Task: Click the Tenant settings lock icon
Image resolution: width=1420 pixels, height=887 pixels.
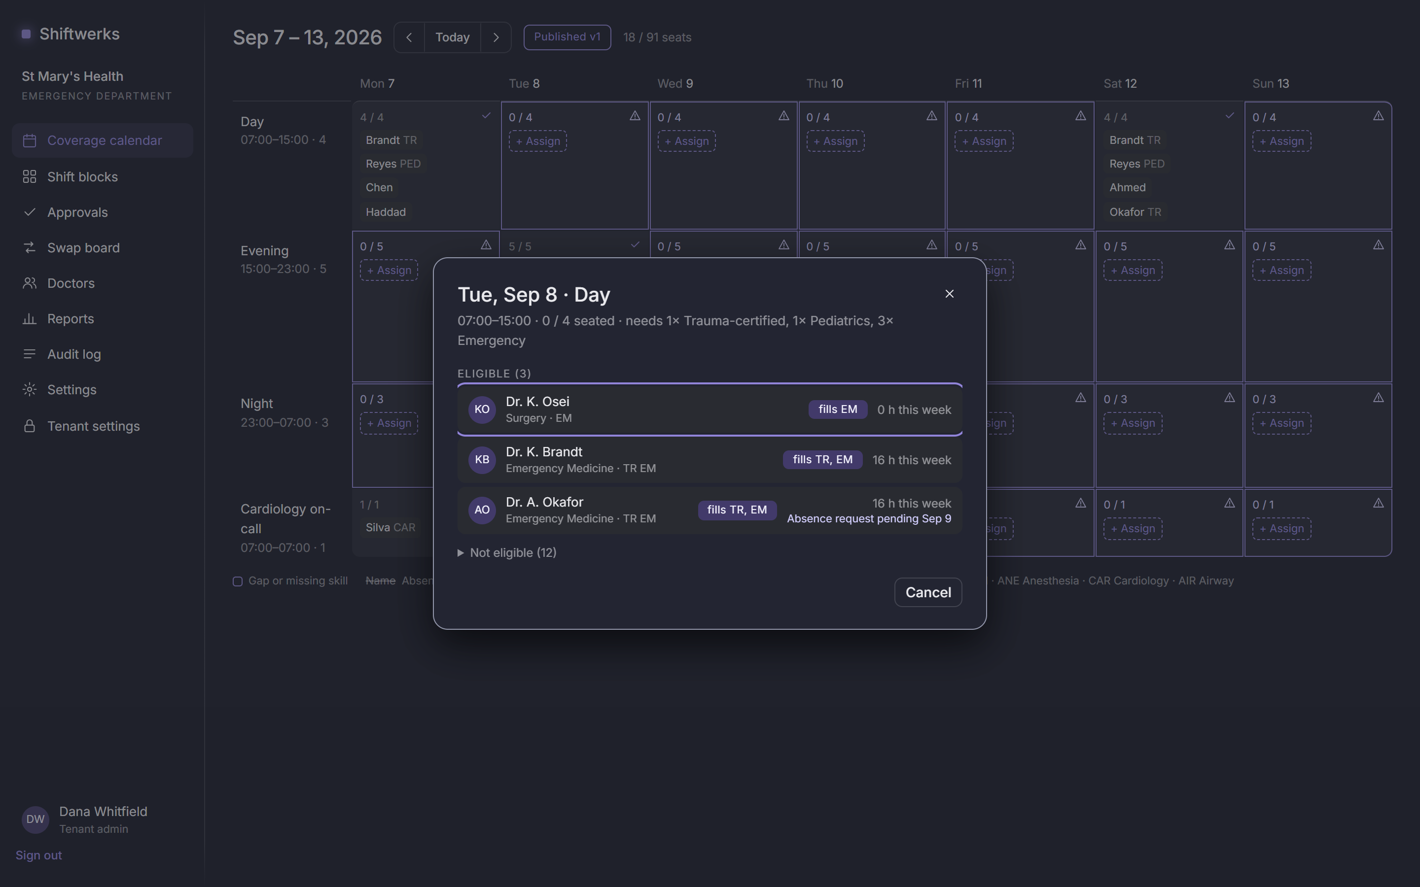Action: [30, 426]
